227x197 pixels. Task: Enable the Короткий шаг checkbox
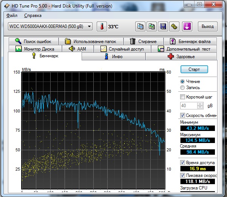pyautogui.click(x=183, y=97)
